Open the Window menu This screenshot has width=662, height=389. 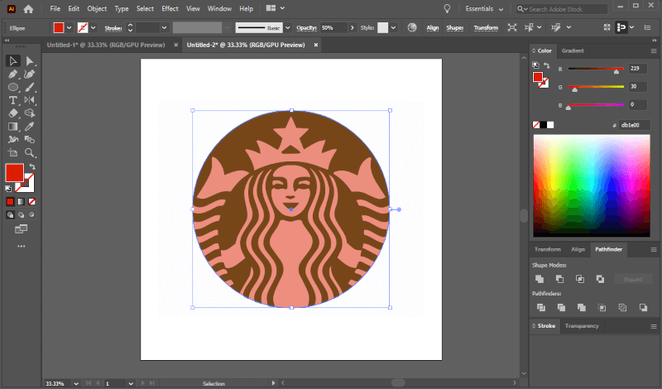(219, 8)
